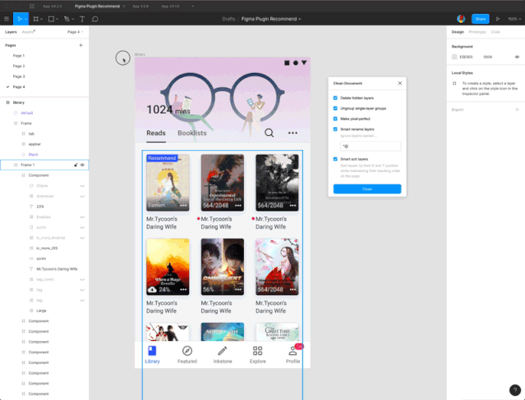
Task: Click the Explore grid icon in mockup
Action: pyautogui.click(x=257, y=351)
